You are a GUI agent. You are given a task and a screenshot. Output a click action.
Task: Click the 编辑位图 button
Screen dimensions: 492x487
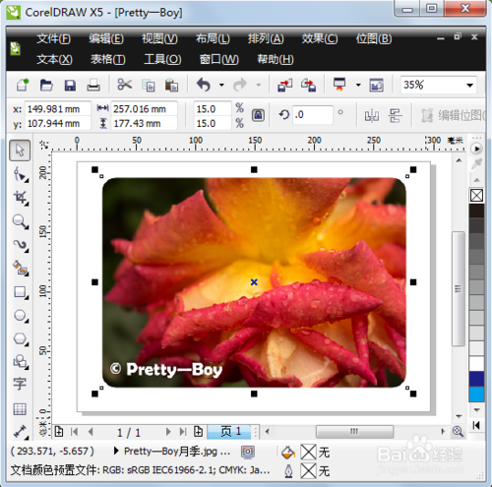click(453, 115)
